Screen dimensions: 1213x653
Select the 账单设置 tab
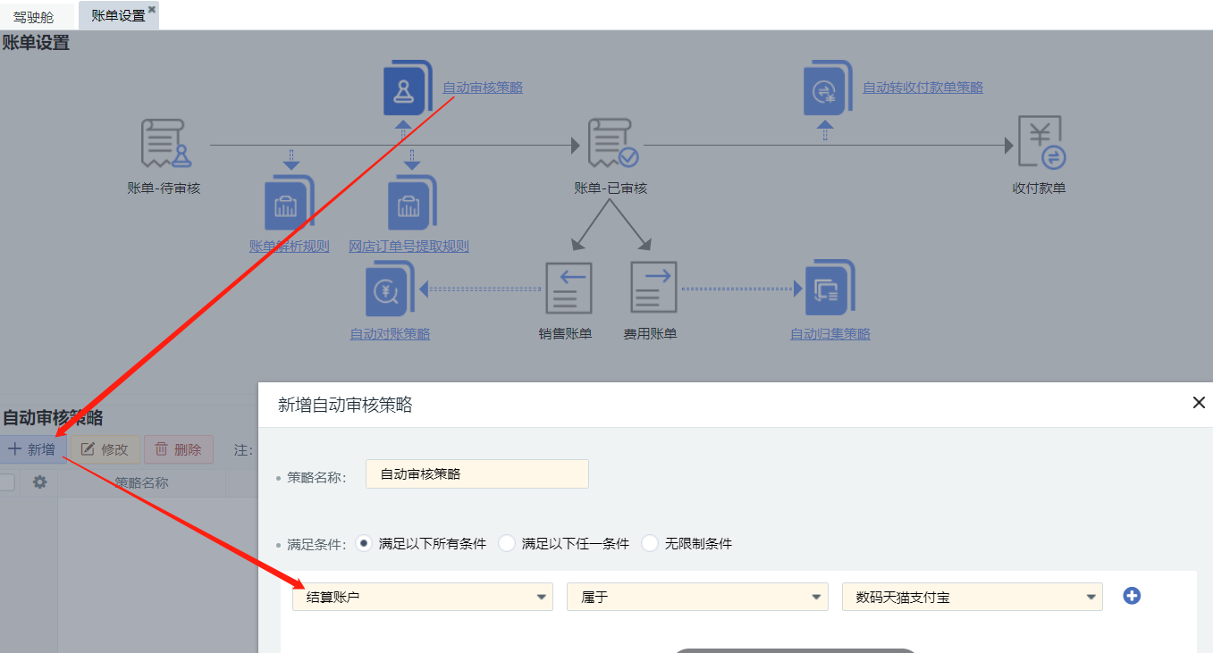[118, 15]
